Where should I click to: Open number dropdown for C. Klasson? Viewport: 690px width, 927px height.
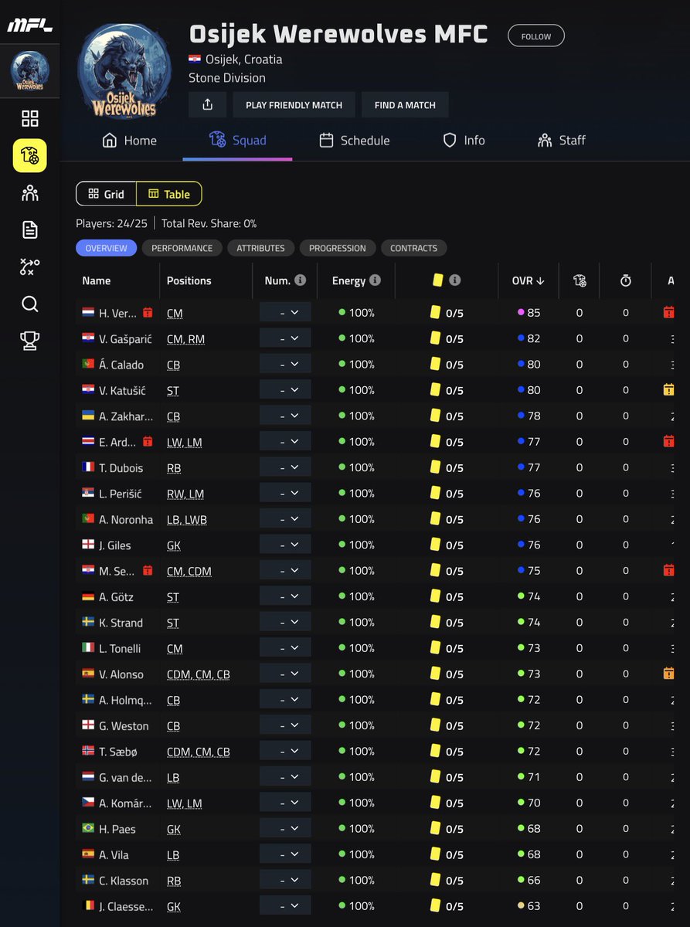[x=285, y=880]
